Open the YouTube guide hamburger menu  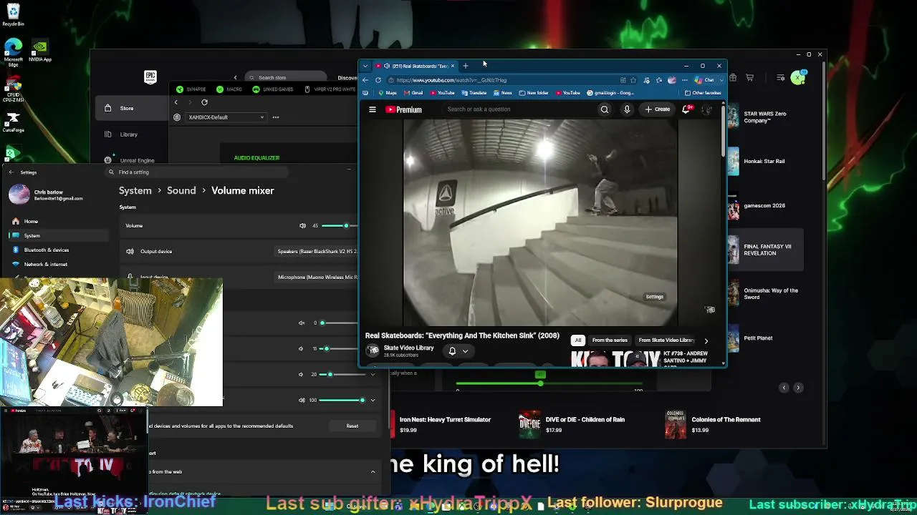373,109
